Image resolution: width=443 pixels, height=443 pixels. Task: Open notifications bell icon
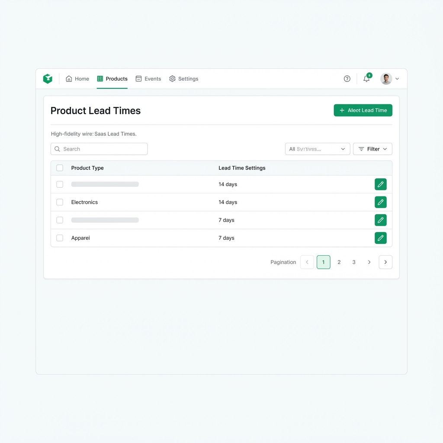coord(366,79)
